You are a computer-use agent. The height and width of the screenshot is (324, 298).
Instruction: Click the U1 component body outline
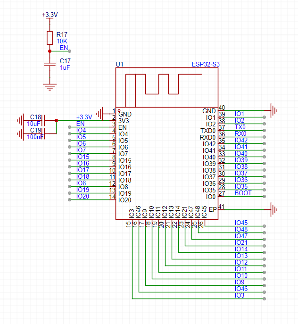tap(167, 144)
